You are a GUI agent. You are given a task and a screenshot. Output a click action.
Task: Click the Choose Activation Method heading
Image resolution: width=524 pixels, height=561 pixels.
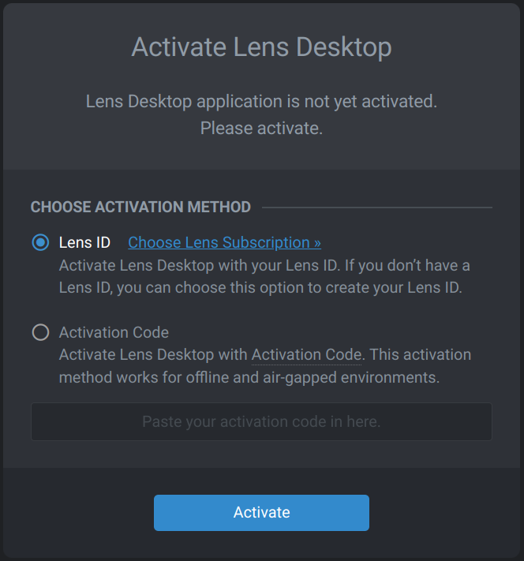140,208
